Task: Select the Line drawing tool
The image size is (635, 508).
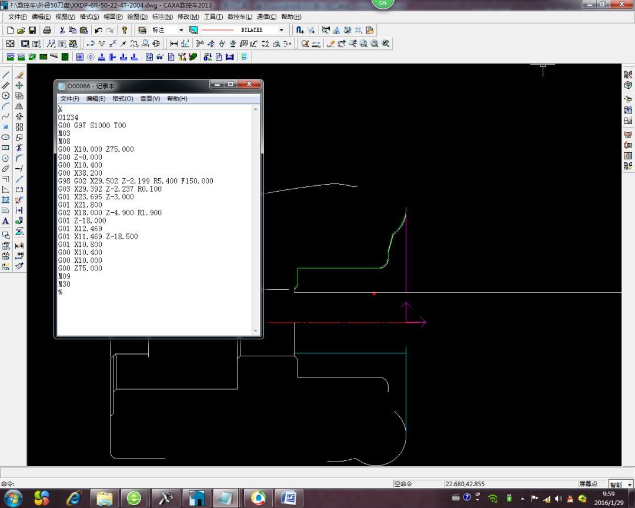Action: pyautogui.click(x=6, y=75)
